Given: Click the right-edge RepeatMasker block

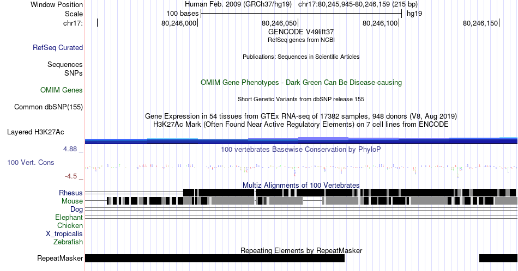Looking at the screenshot, I should click(x=498, y=258).
